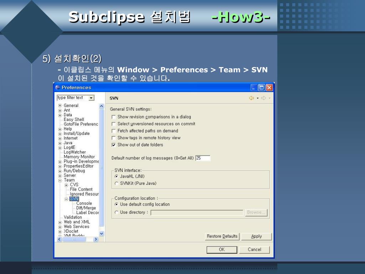This screenshot has height=274, width=365.
Task: Select GotoFile Preferences item
Action: pyautogui.click(x=81, y=124)
